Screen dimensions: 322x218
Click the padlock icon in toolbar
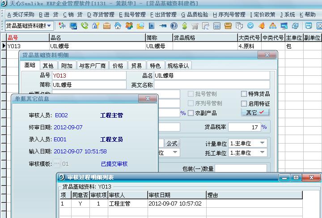(x=95, y=26)
